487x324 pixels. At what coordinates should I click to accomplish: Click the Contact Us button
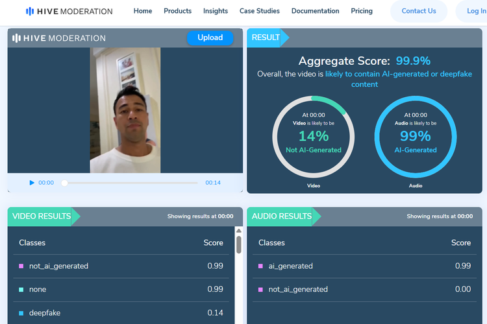[x=419, y=11]
